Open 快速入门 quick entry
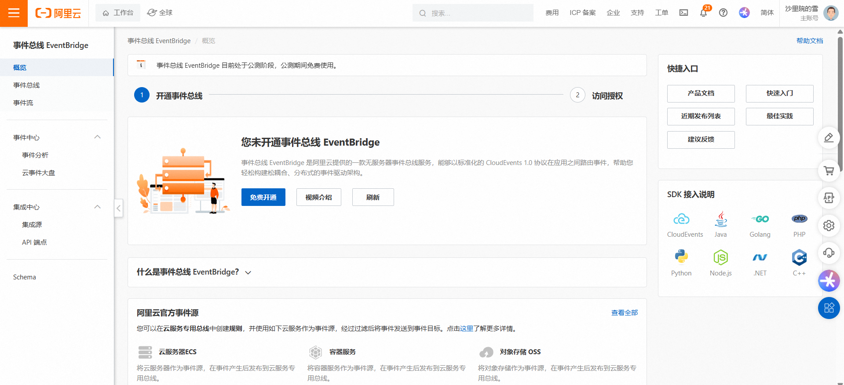844x385 pixels. pyautogui.click(x=780, y=94)
